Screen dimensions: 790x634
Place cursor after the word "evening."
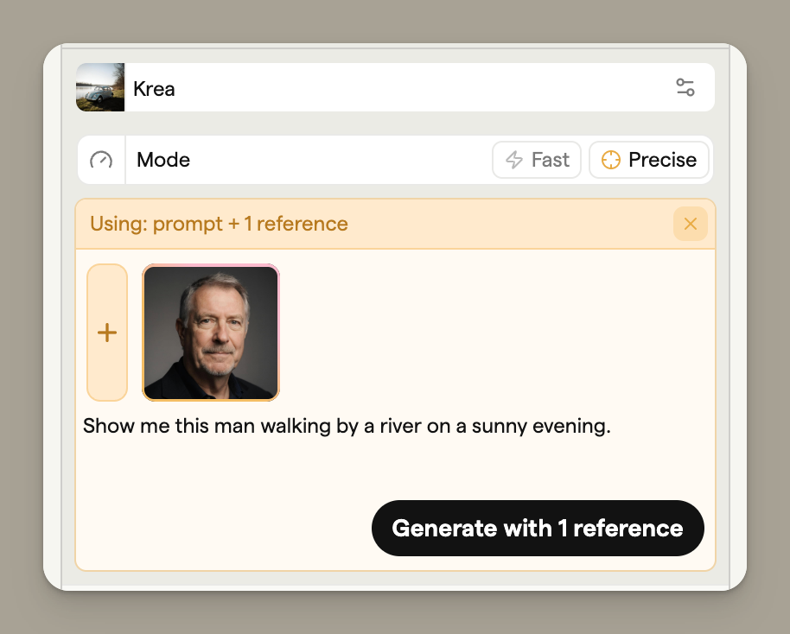[x=612, y=427]
